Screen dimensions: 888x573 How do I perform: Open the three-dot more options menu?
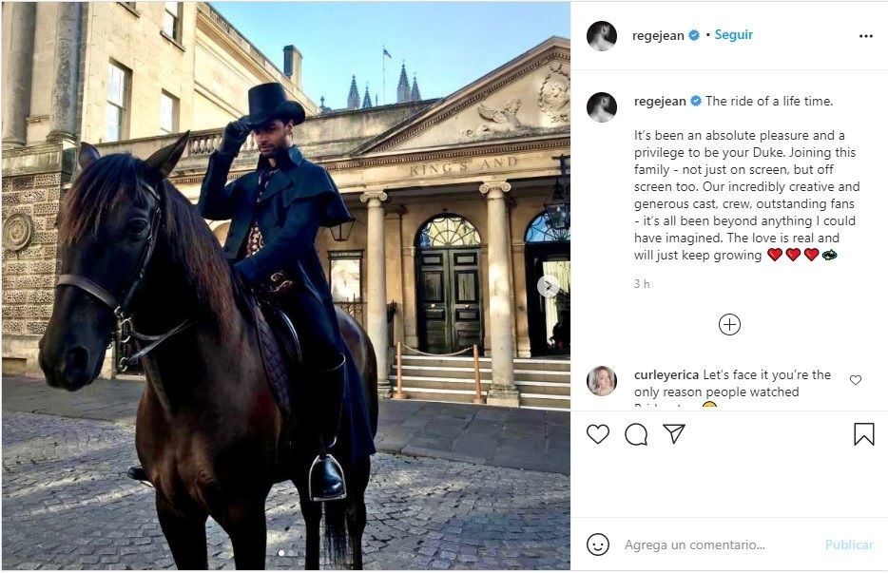click(x=866, y=36)
